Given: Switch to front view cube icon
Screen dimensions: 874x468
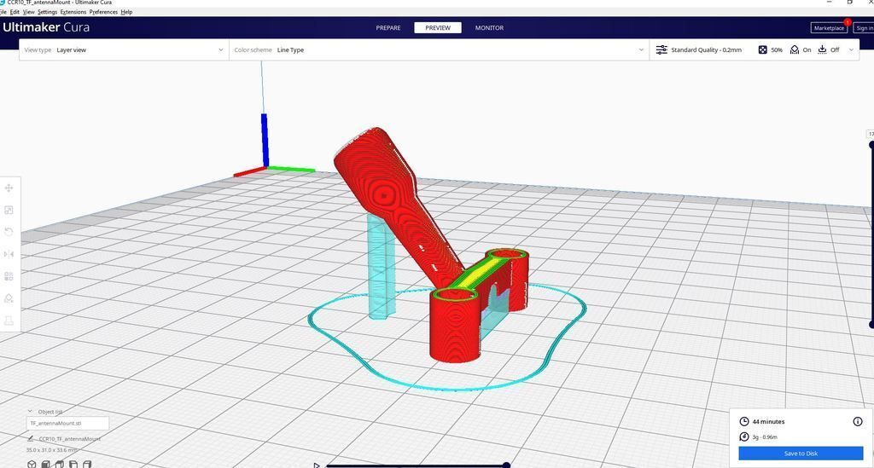Looking at the screenshot, I should point(46,464).
